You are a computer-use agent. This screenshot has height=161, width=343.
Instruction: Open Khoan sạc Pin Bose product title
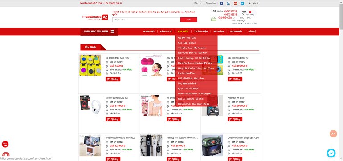235,98
